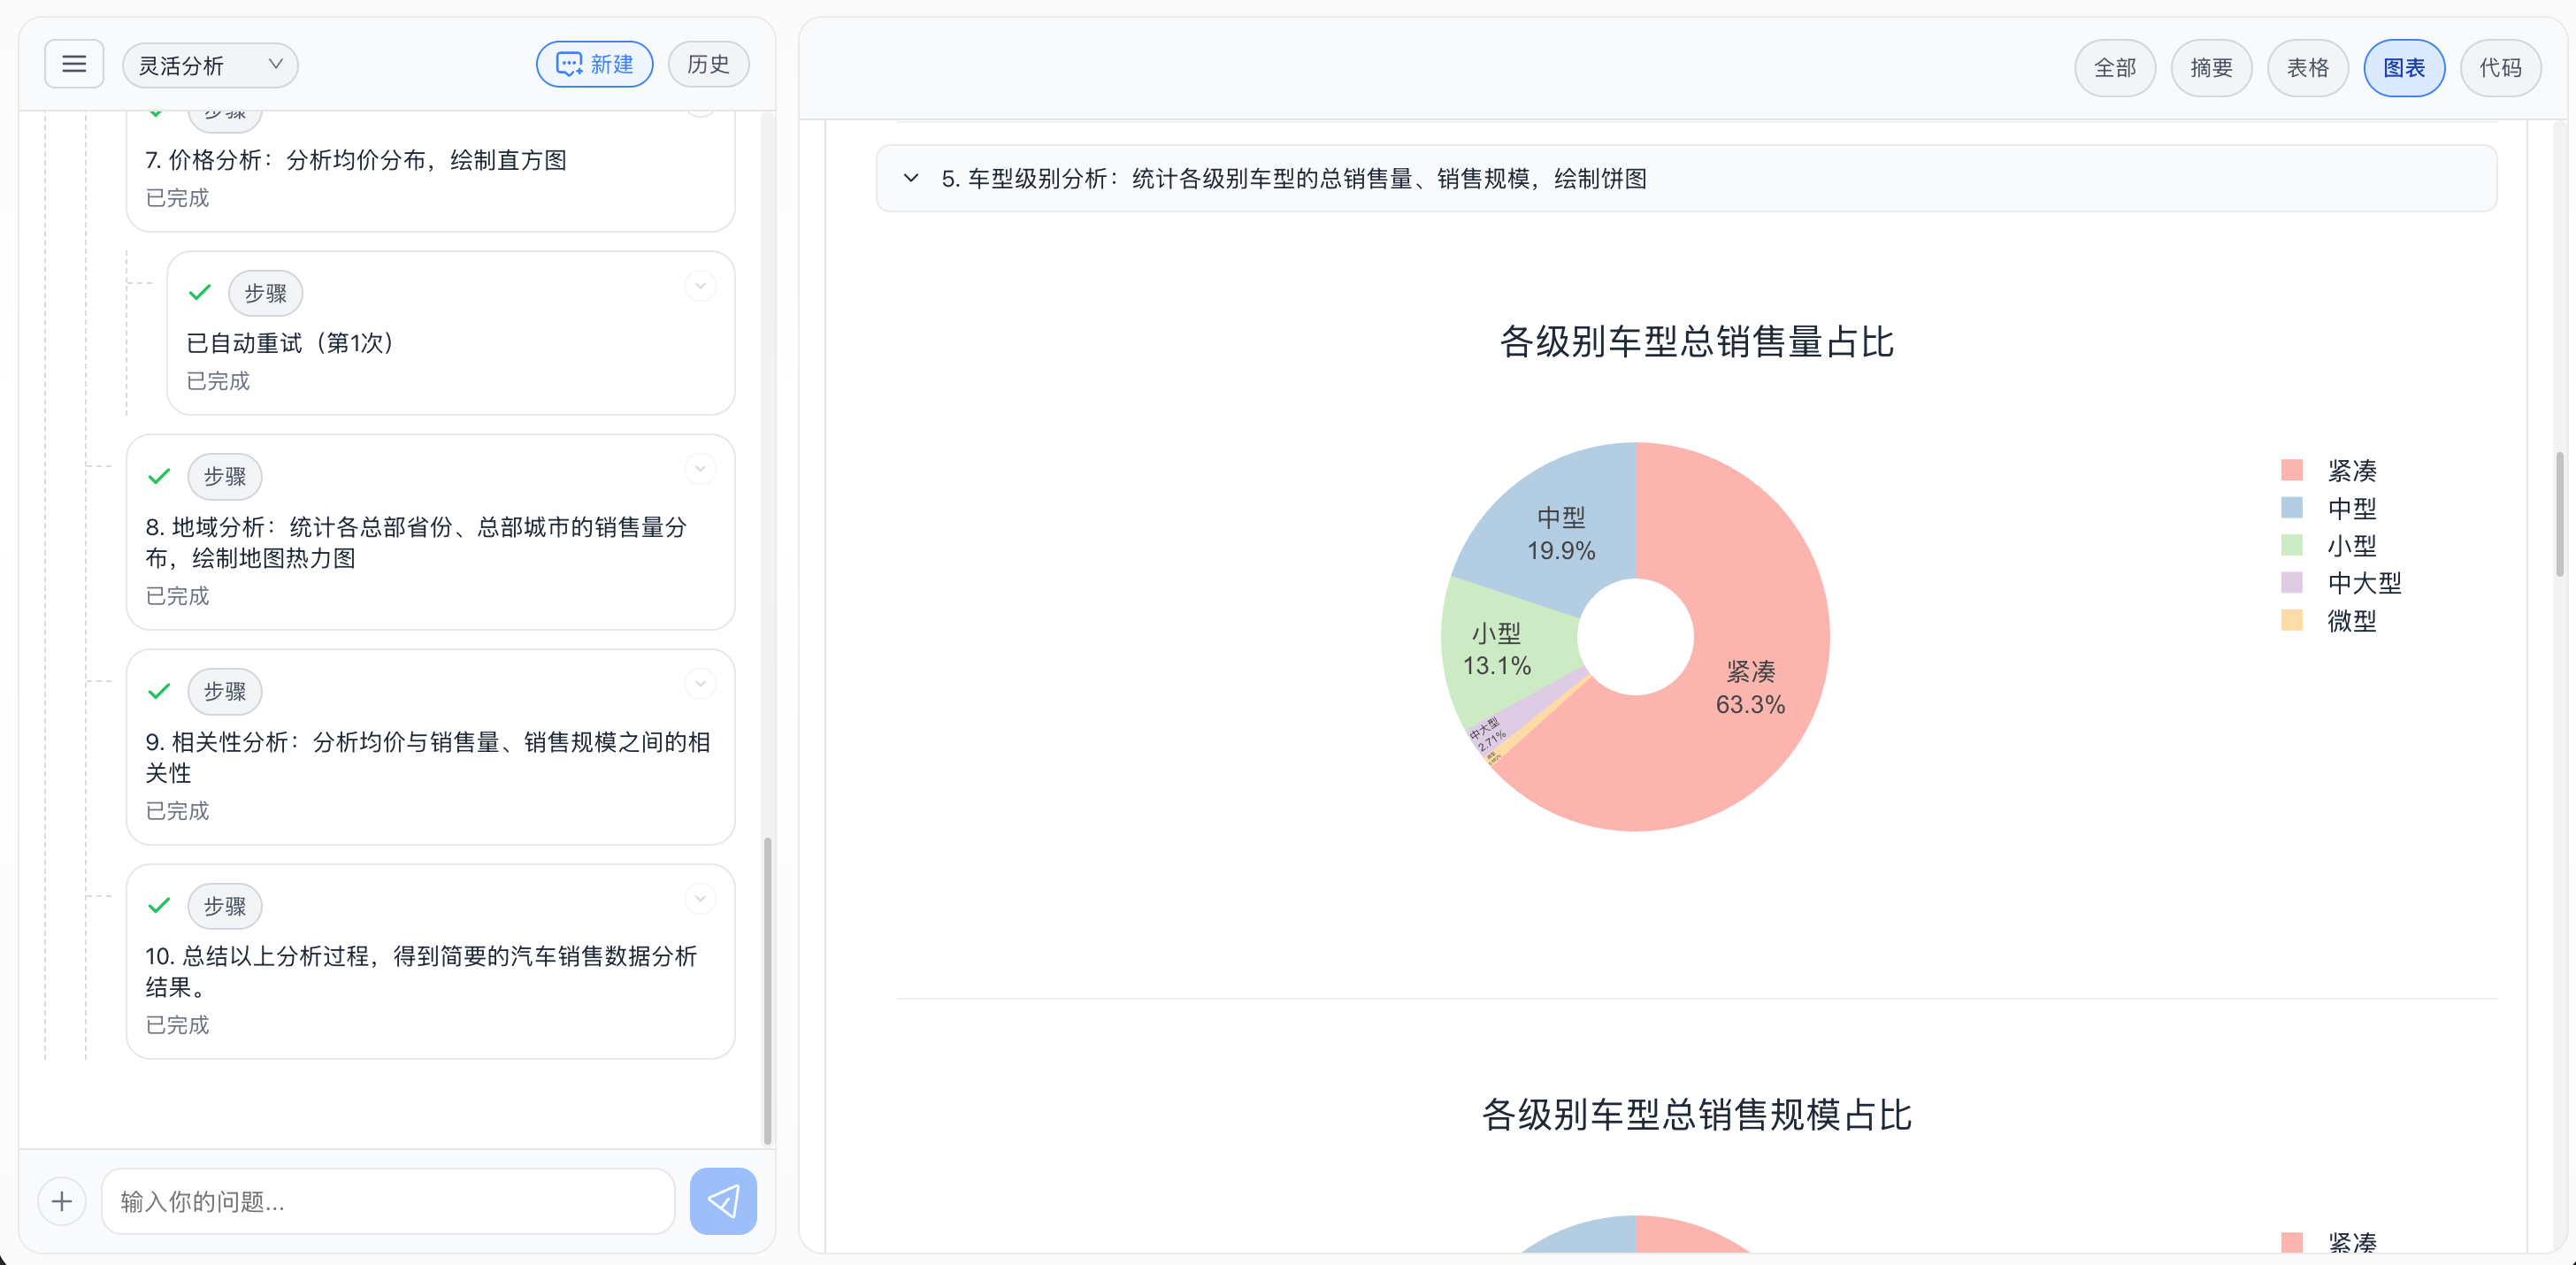Click green checkmark on auto-retry step

coord(200,292)
